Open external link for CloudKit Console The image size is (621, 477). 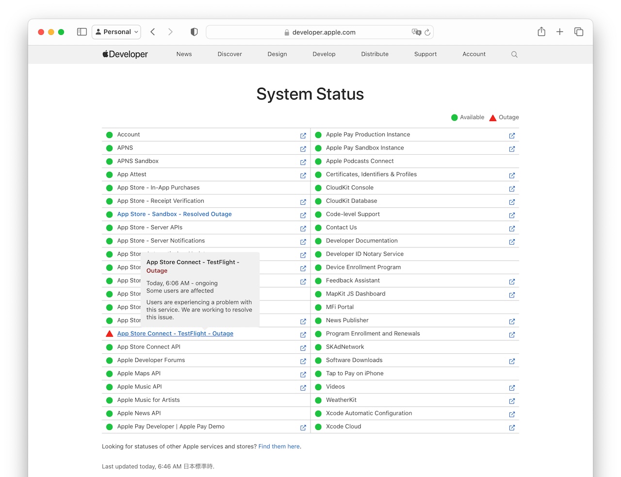512,189
